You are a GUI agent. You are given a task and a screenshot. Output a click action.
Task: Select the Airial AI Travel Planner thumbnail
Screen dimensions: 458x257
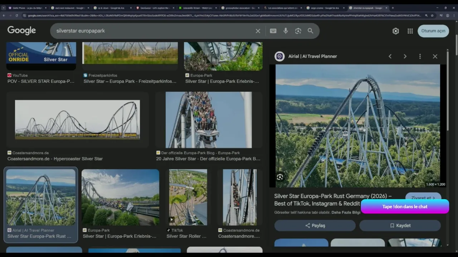41,197
